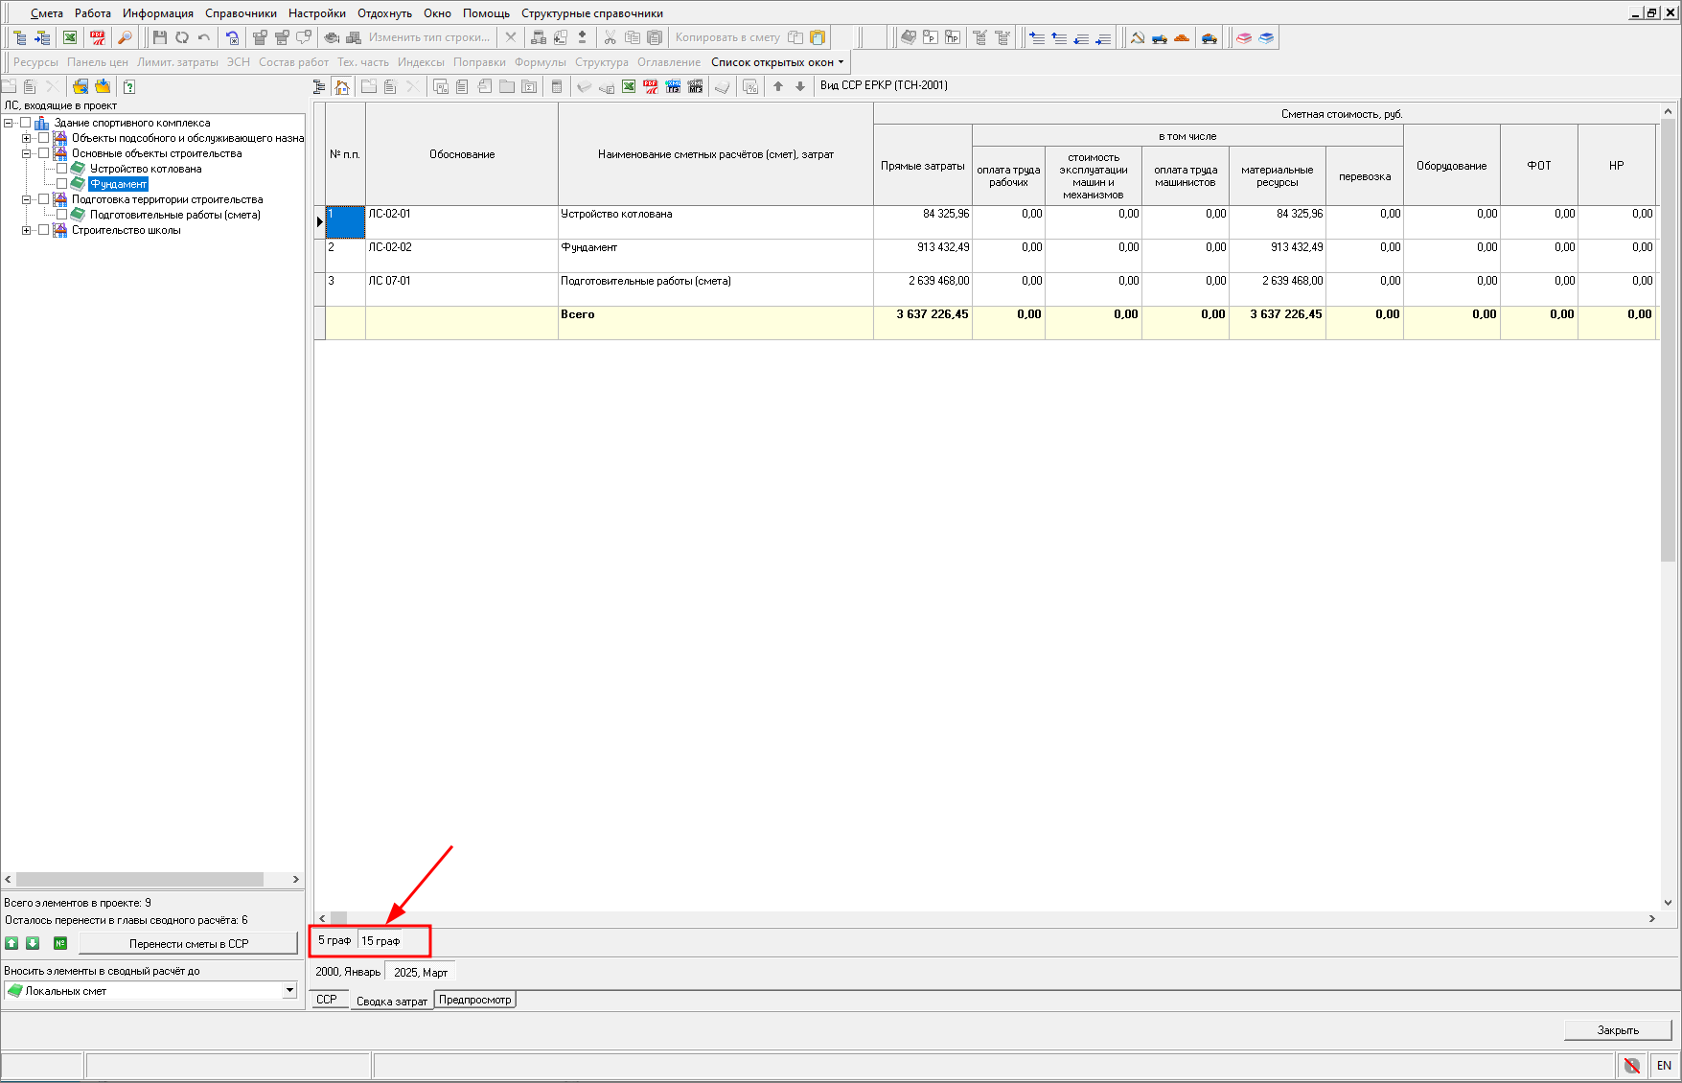Viewport: 1682px width, 1083px height.
Task: Switch to the 15 граф tab
Action: [380, 940]
